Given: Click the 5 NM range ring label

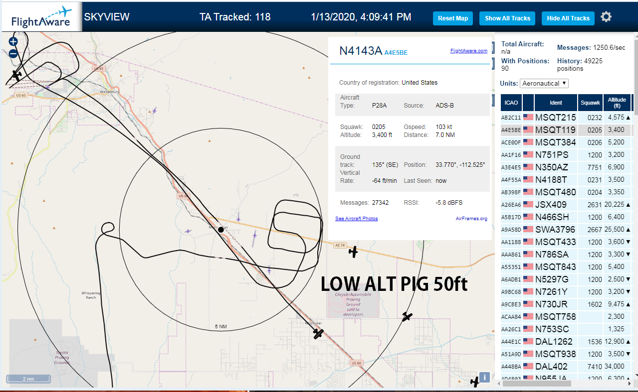Looking at the screenshot, I should click(221, 327).
